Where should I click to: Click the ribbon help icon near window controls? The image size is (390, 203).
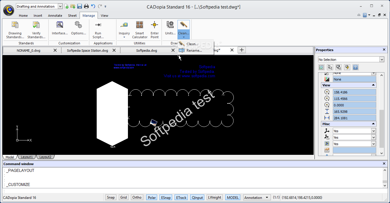click(365, 15)
